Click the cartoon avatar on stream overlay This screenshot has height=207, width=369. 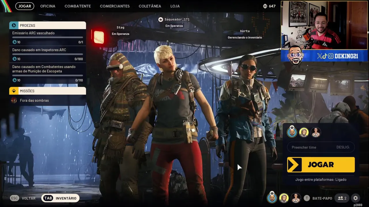tap(295, 55)
